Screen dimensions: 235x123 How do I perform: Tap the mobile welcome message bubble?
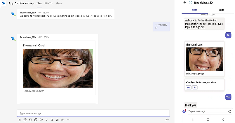(x=204, y=24)
